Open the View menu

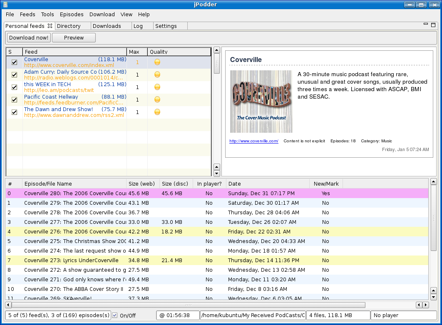(x=126, y=15)
